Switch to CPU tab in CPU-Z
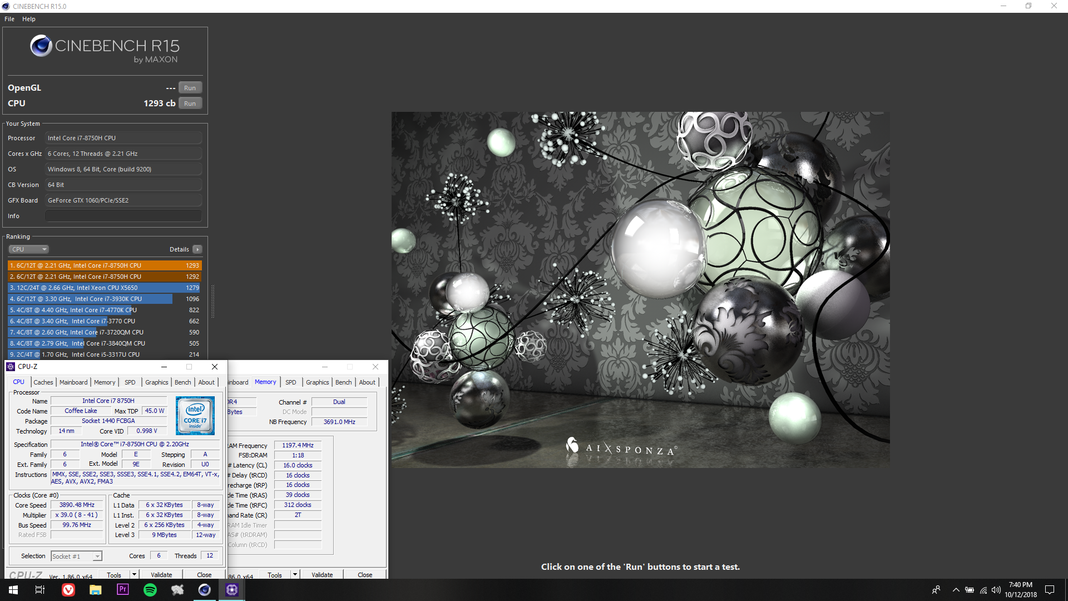This screenshot has width=1068, height=601. [x=19, y=382]
